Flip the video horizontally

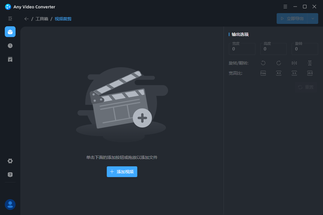[x=294, y=63]
